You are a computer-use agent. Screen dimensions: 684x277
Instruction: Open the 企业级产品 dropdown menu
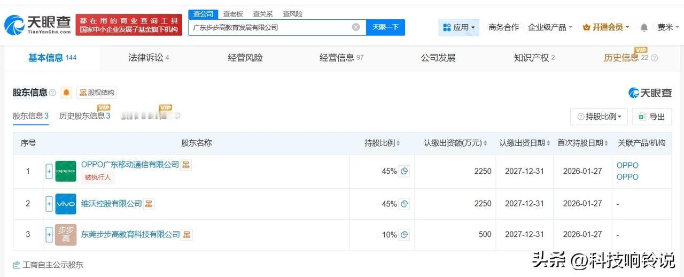pos(550,27)
